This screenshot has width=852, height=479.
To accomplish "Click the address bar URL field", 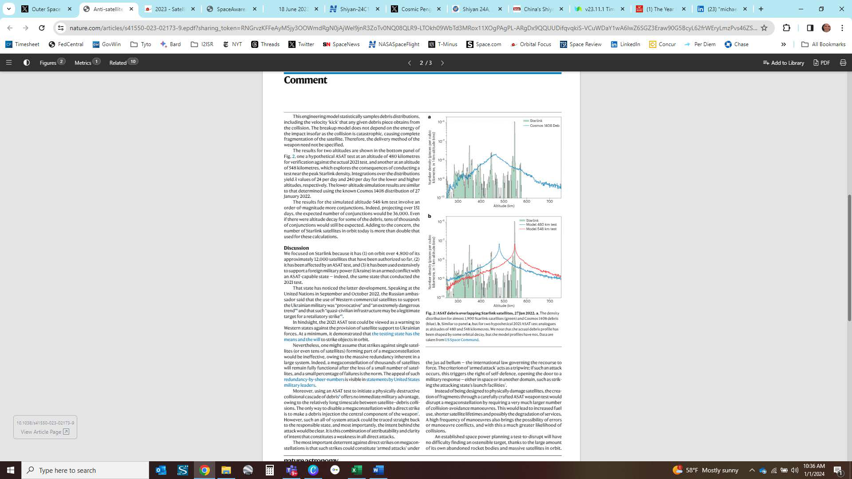I will pyautogui.click(x=413, y=28).
